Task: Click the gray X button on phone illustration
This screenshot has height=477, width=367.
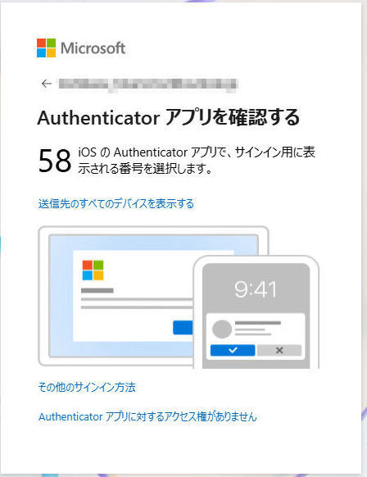Action: 279,350
